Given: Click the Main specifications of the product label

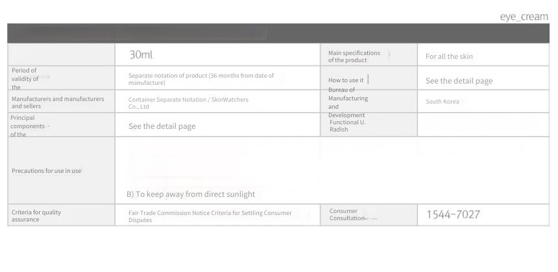Looking at the screenshot, I should (354, 56).
